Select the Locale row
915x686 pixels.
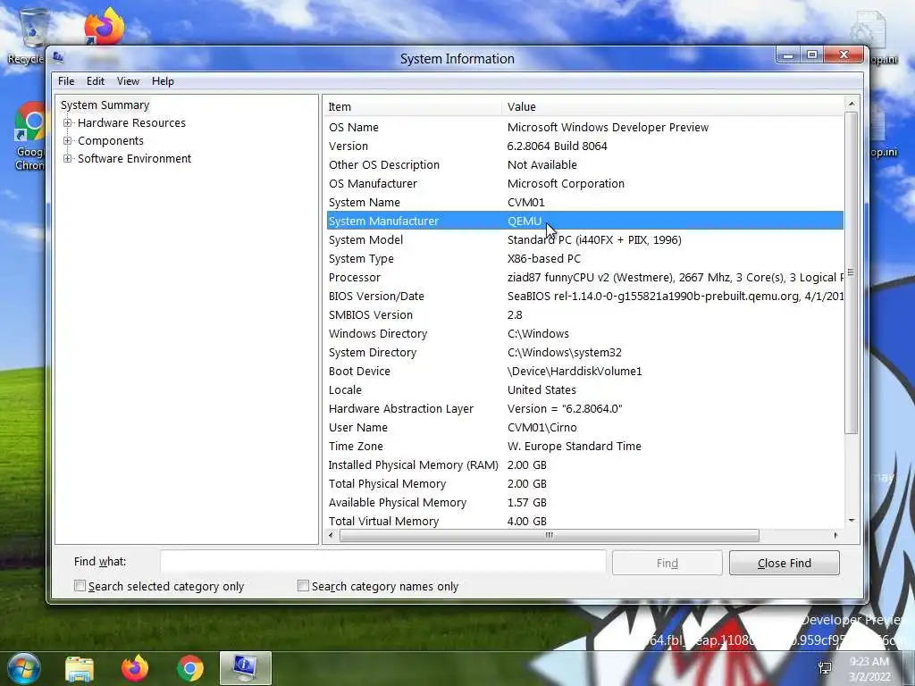coord(584,389)
